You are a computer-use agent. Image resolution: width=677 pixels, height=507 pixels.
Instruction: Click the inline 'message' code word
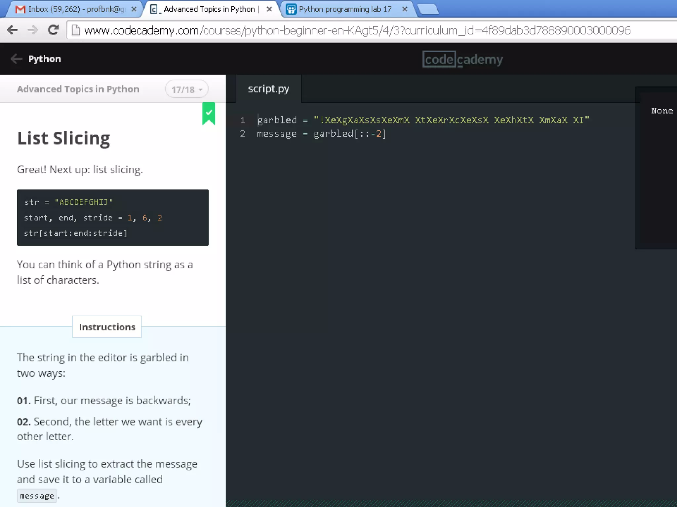point(37,496)
